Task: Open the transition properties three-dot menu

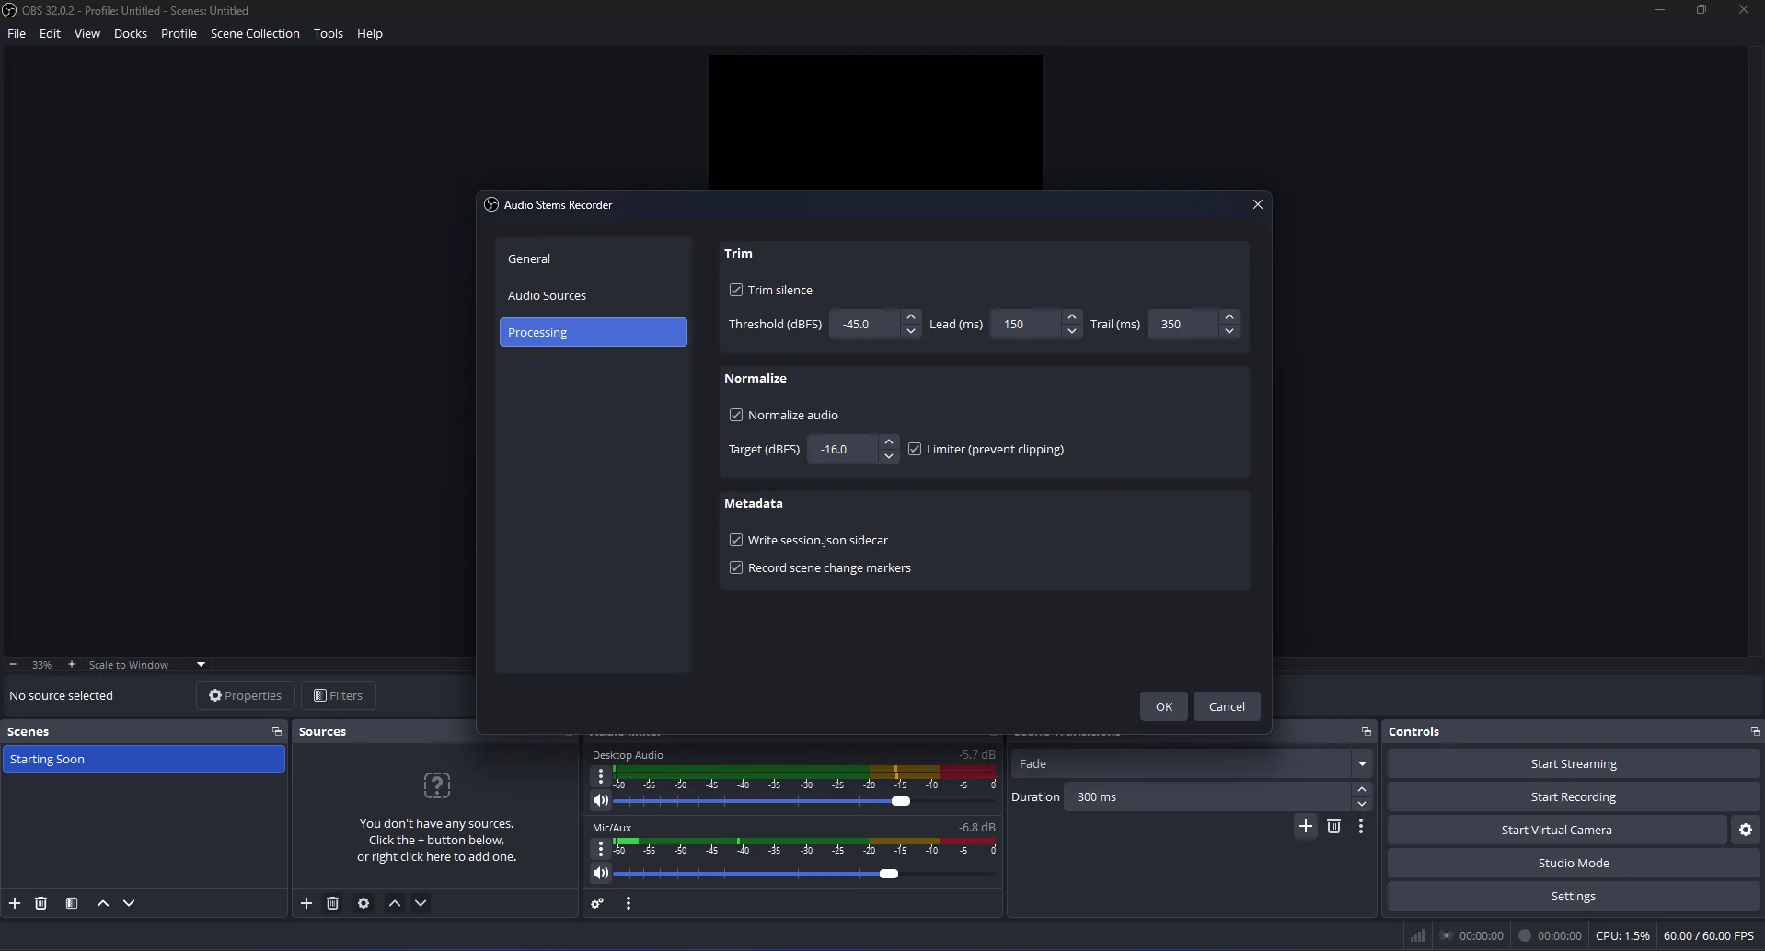Action: pos(1361,826)
